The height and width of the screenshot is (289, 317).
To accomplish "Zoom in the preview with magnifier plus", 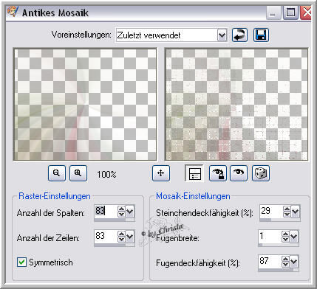I will [78, 173].
